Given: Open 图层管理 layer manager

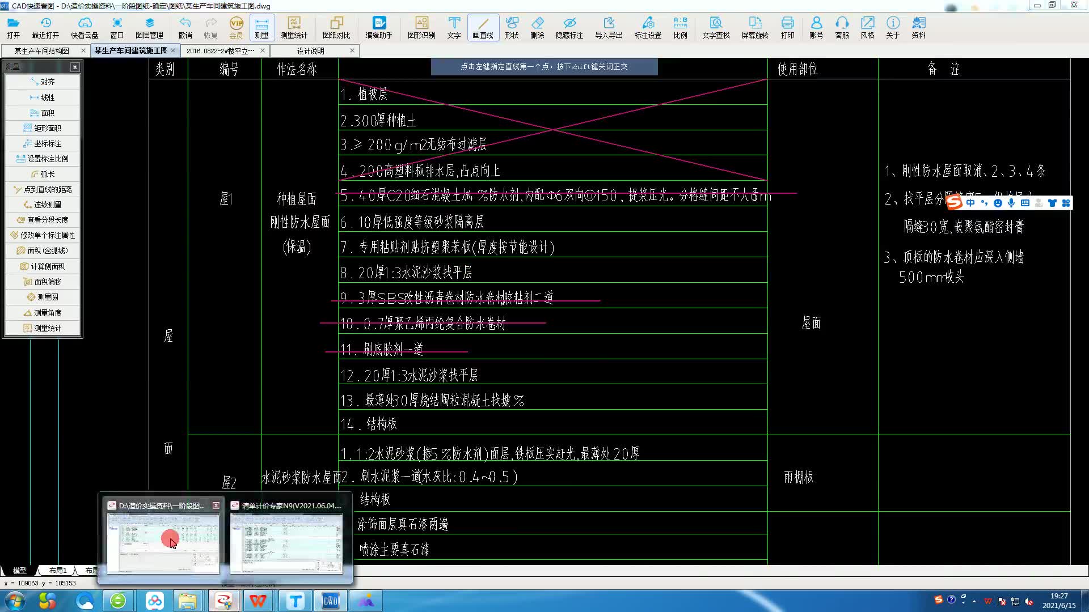Looking at the screenshot, I should click(x=149, y=27).
